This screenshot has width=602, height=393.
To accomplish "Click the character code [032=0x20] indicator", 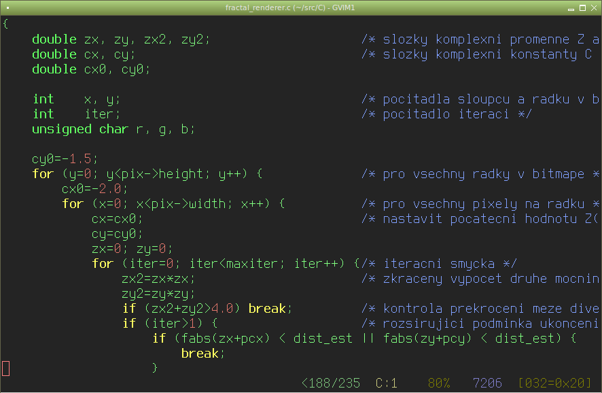I will 554,383.
